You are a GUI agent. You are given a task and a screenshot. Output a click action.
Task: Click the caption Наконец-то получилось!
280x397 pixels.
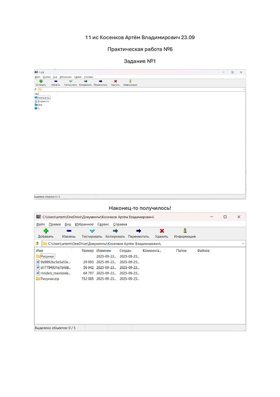tap(140, 208)
